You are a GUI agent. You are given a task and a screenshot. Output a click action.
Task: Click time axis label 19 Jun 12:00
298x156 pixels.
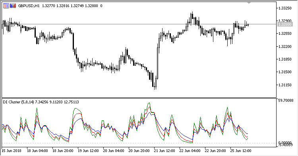tap(88, 151)
